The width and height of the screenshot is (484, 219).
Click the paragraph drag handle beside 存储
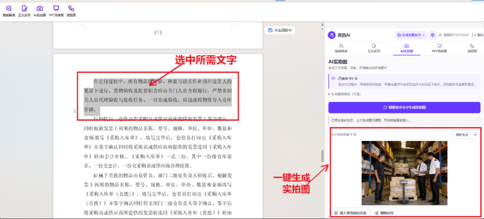point(75,111)
